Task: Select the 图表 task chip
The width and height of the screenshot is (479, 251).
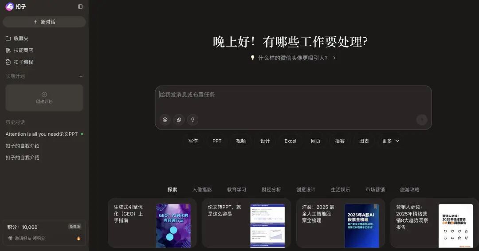Action: tap(364, 141)
